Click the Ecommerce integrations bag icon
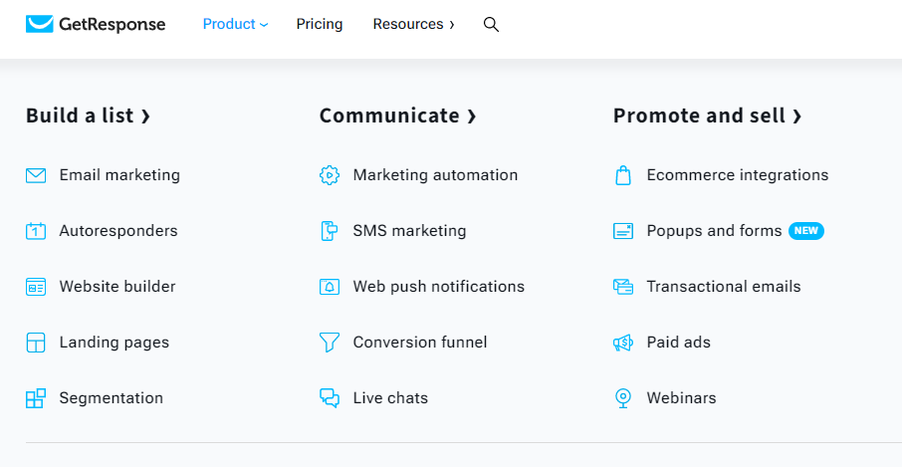Viewport: 902px width, 467px height. click(x=623, y=175)
